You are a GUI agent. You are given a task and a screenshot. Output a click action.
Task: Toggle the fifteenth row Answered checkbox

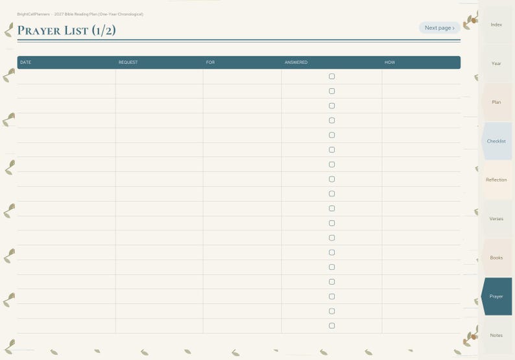pyautogui.click(x=331, y=282)
